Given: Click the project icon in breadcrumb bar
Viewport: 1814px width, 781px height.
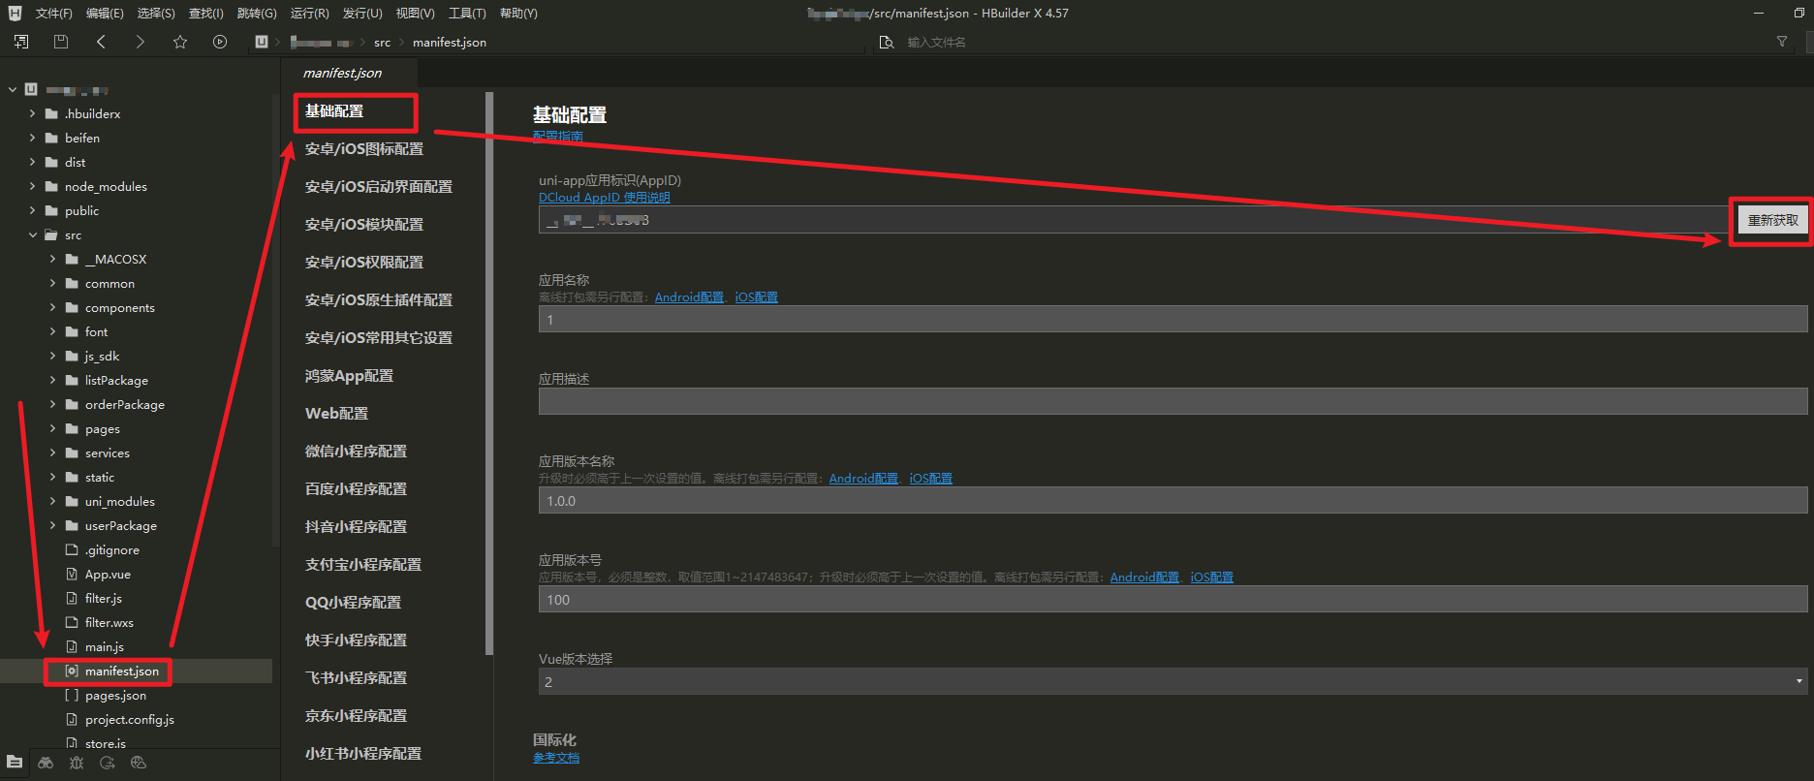Looking at the screenshot, I should pyautogui.click(x=262, y=42).
